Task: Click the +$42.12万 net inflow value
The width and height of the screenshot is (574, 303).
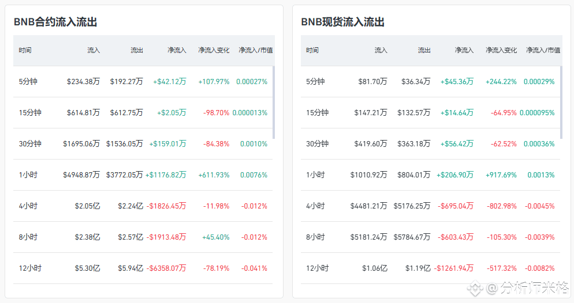Action: coord(170,82)
